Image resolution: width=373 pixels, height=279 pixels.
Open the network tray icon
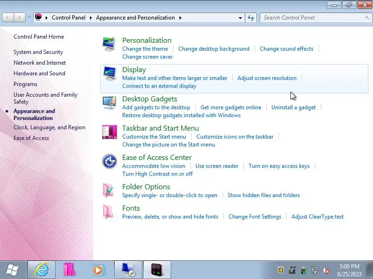(x=314, y=270)
